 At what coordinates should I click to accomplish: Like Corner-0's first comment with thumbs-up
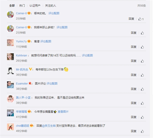coord(140,19)
